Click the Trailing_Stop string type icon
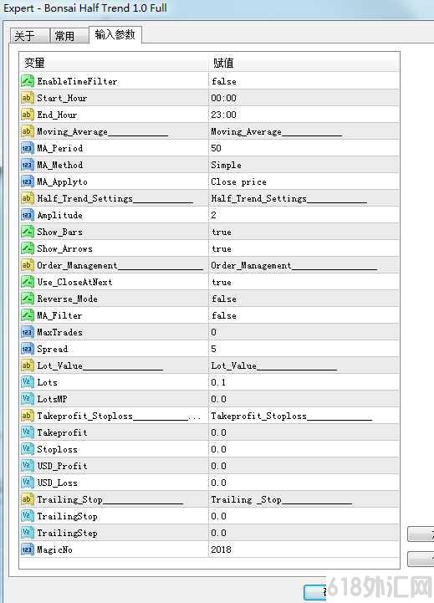Viewport: 434px width, 603px height. (x=28, y=499)
